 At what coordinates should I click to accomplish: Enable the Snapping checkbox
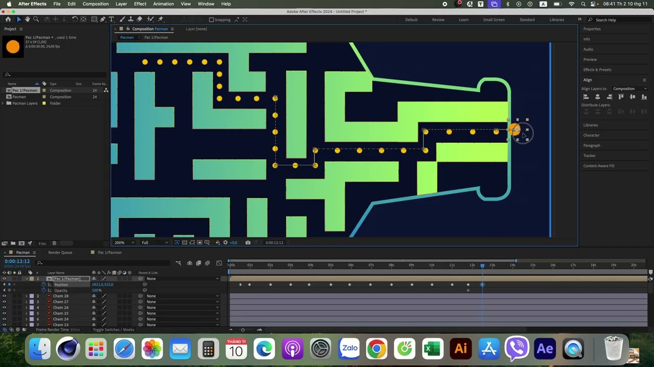[x=212, y=20]
